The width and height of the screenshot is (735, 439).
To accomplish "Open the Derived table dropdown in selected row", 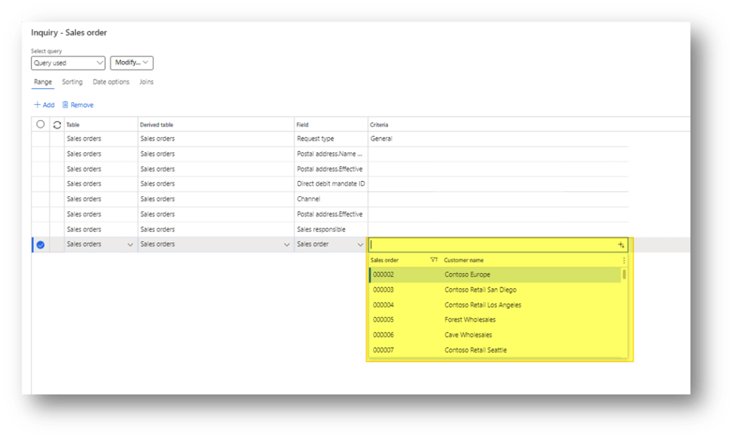I will coord(287,245).
